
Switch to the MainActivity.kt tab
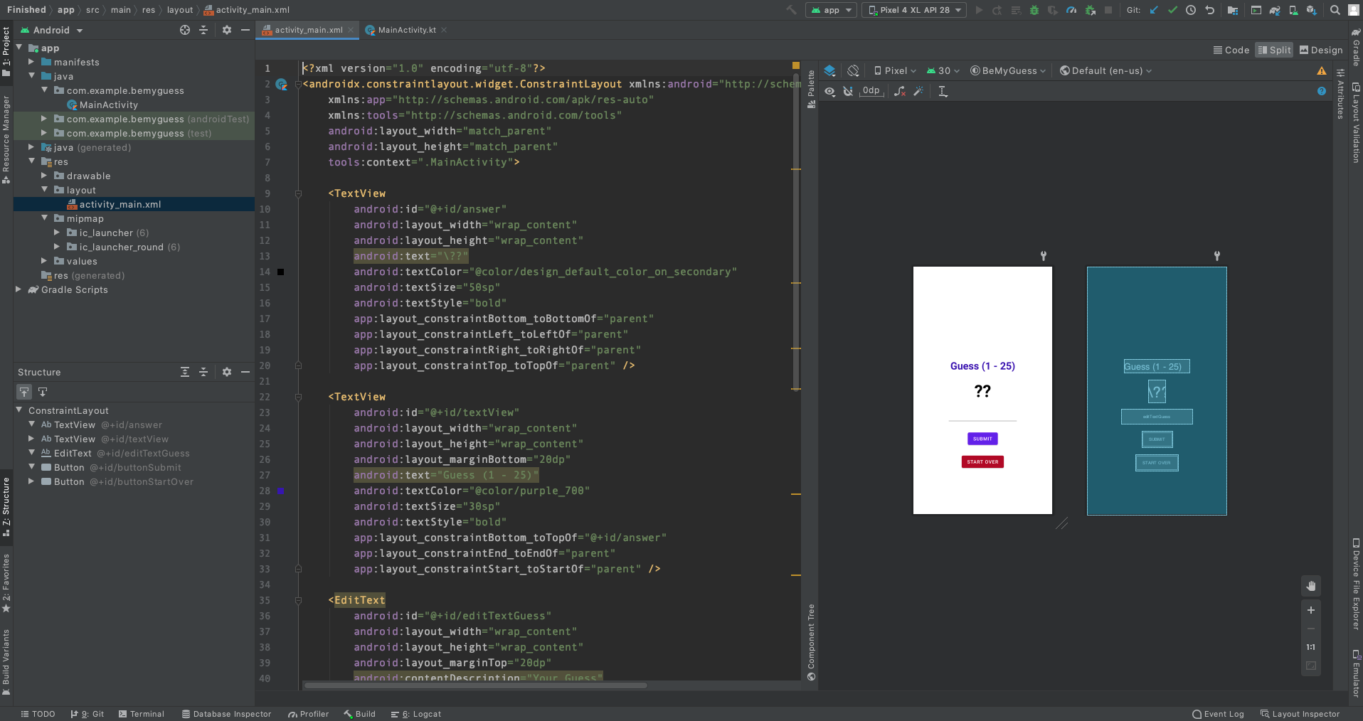pyautogui.click(x=405, y=30)
